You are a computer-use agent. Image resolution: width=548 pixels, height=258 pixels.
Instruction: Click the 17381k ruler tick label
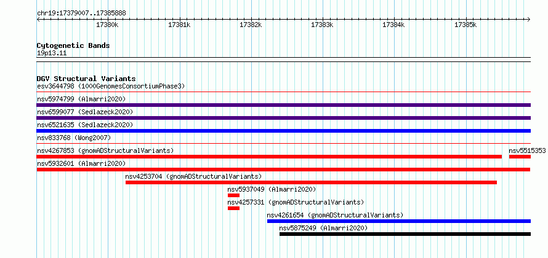(179, 25)
